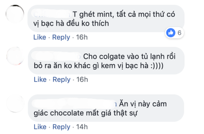Reply to the 'chocolate mất giá' comment

62,127
